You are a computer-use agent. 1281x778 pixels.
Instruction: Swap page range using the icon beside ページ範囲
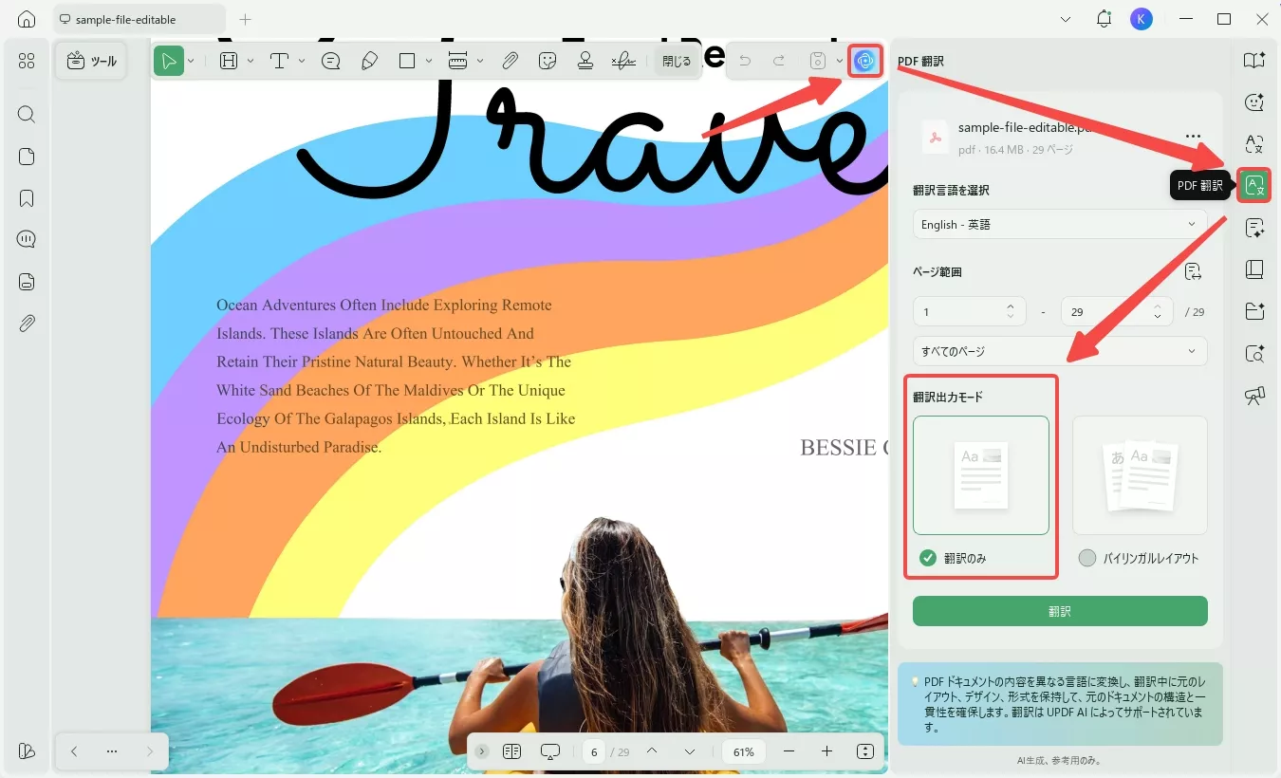click(1193, 272)
